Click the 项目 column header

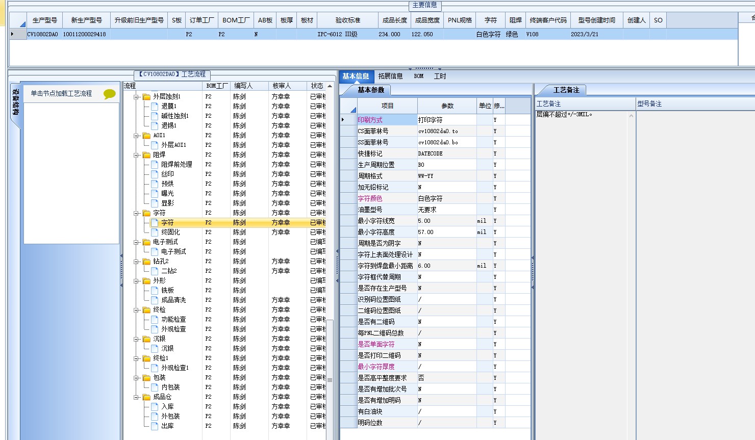pos(388,106)
